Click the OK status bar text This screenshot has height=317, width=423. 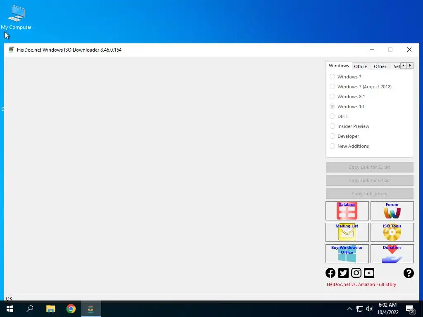(9, 298)
